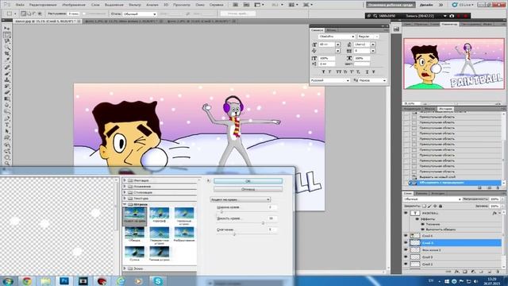Expand Имитация filter folder
This screenshot has width=508, height=286.
pyautogui.click(x=125, y=180)
